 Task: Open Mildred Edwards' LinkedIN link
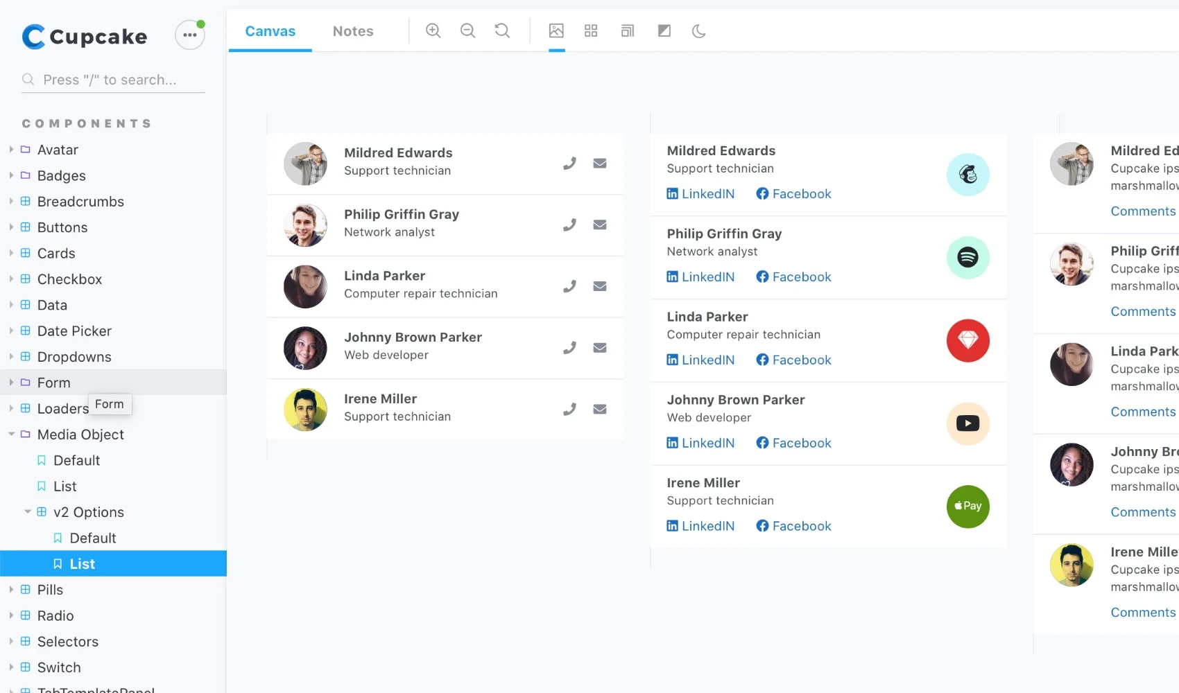click(700, 194)
